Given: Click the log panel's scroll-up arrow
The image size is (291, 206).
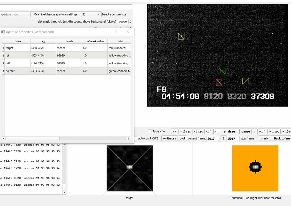Looking at the screenshot, I should click(x=64, y=144).
